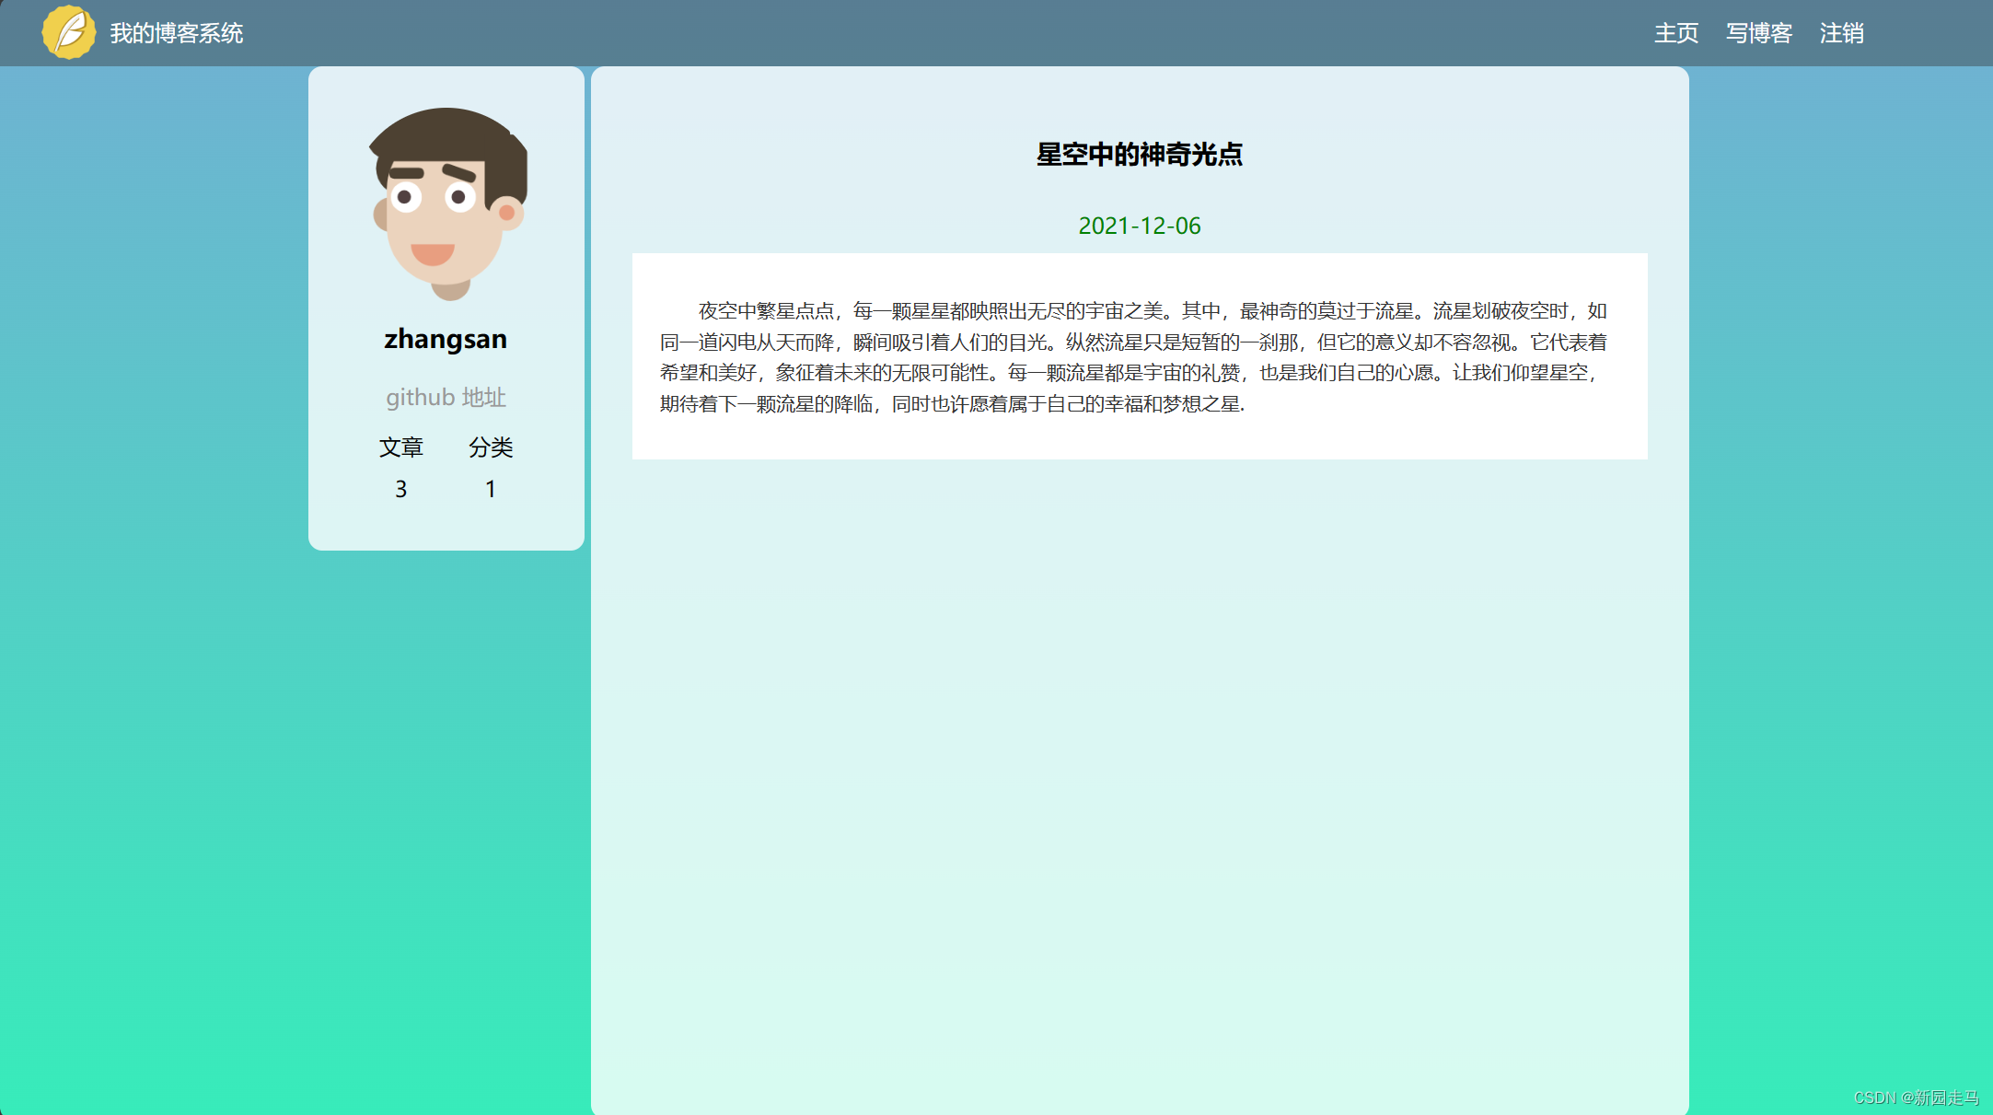Viewport: 1993px width, 1115px height.
Task: Click the 文章 label in profile card
Action: [x=400, y=447]
